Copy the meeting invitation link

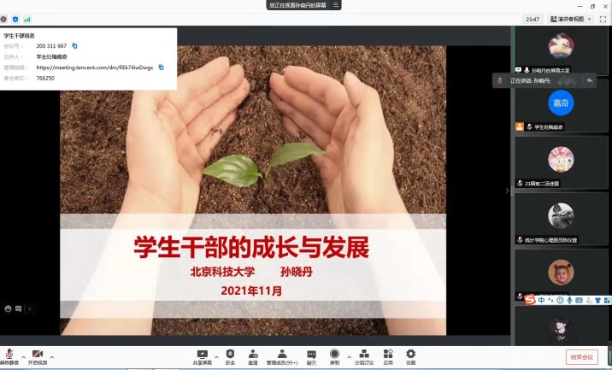(161, 67)
